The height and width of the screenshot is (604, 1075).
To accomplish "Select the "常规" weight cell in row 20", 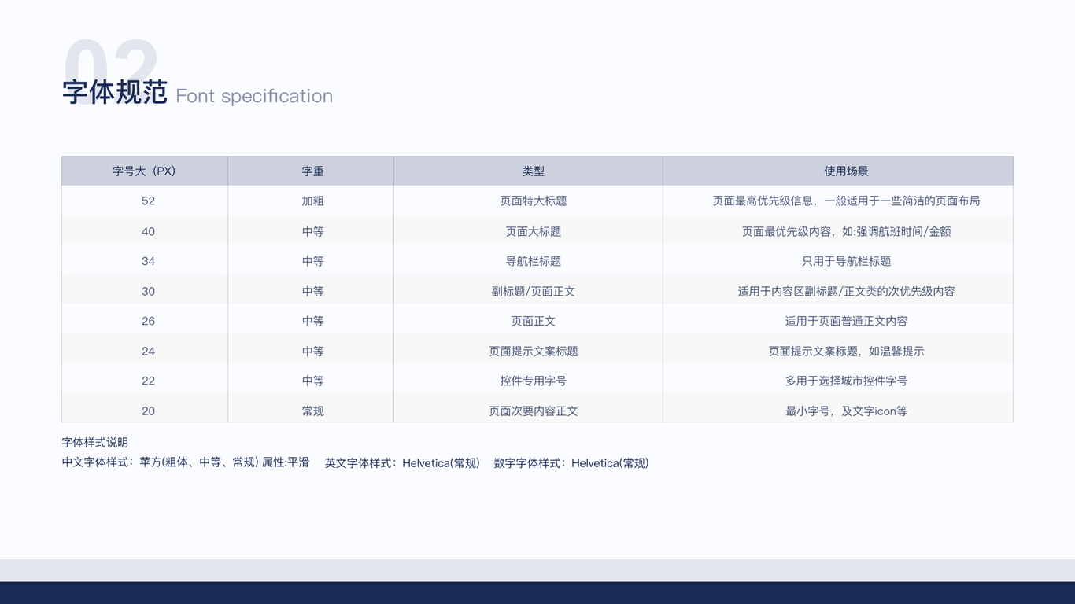I will point(313,411).
